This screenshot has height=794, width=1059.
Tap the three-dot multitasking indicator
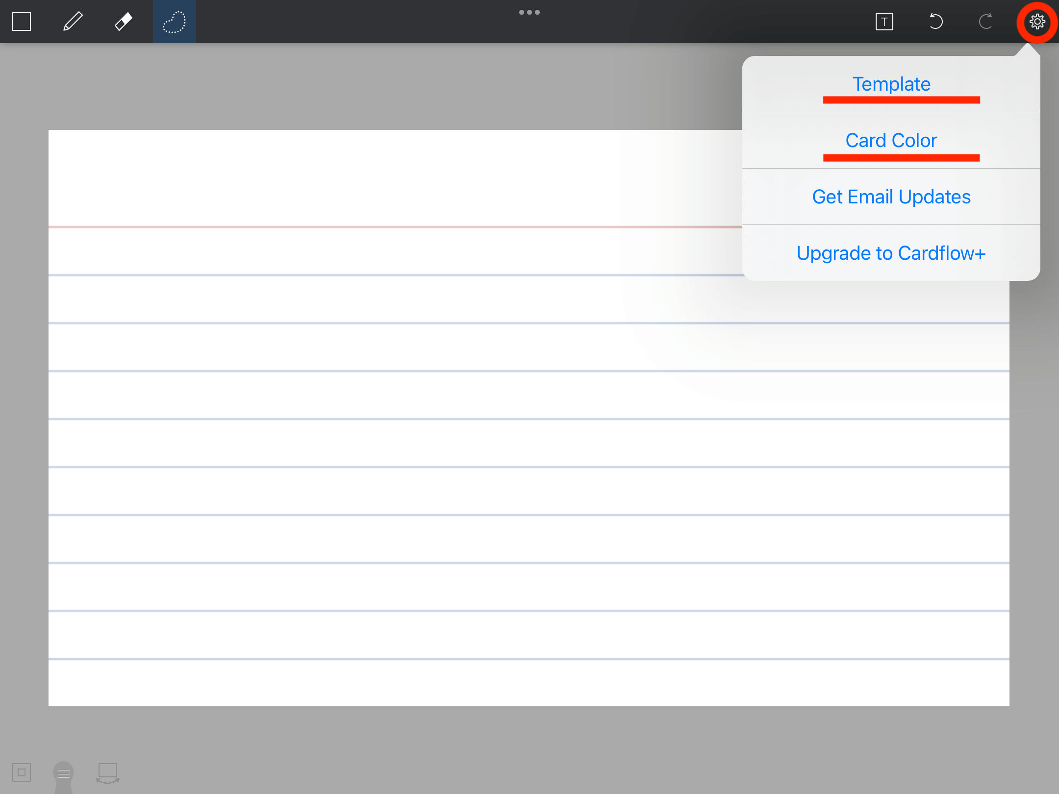529,12
